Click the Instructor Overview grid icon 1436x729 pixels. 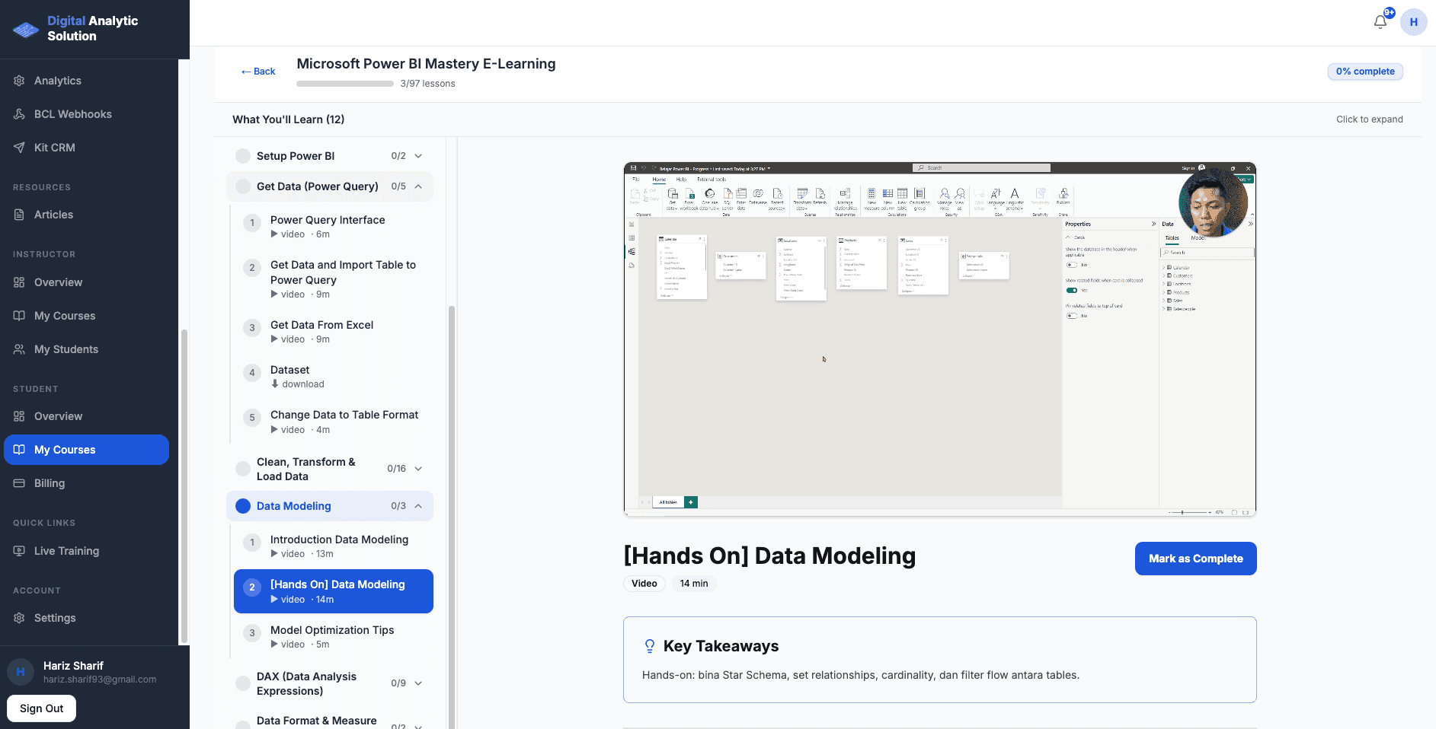tap(19, 282)
